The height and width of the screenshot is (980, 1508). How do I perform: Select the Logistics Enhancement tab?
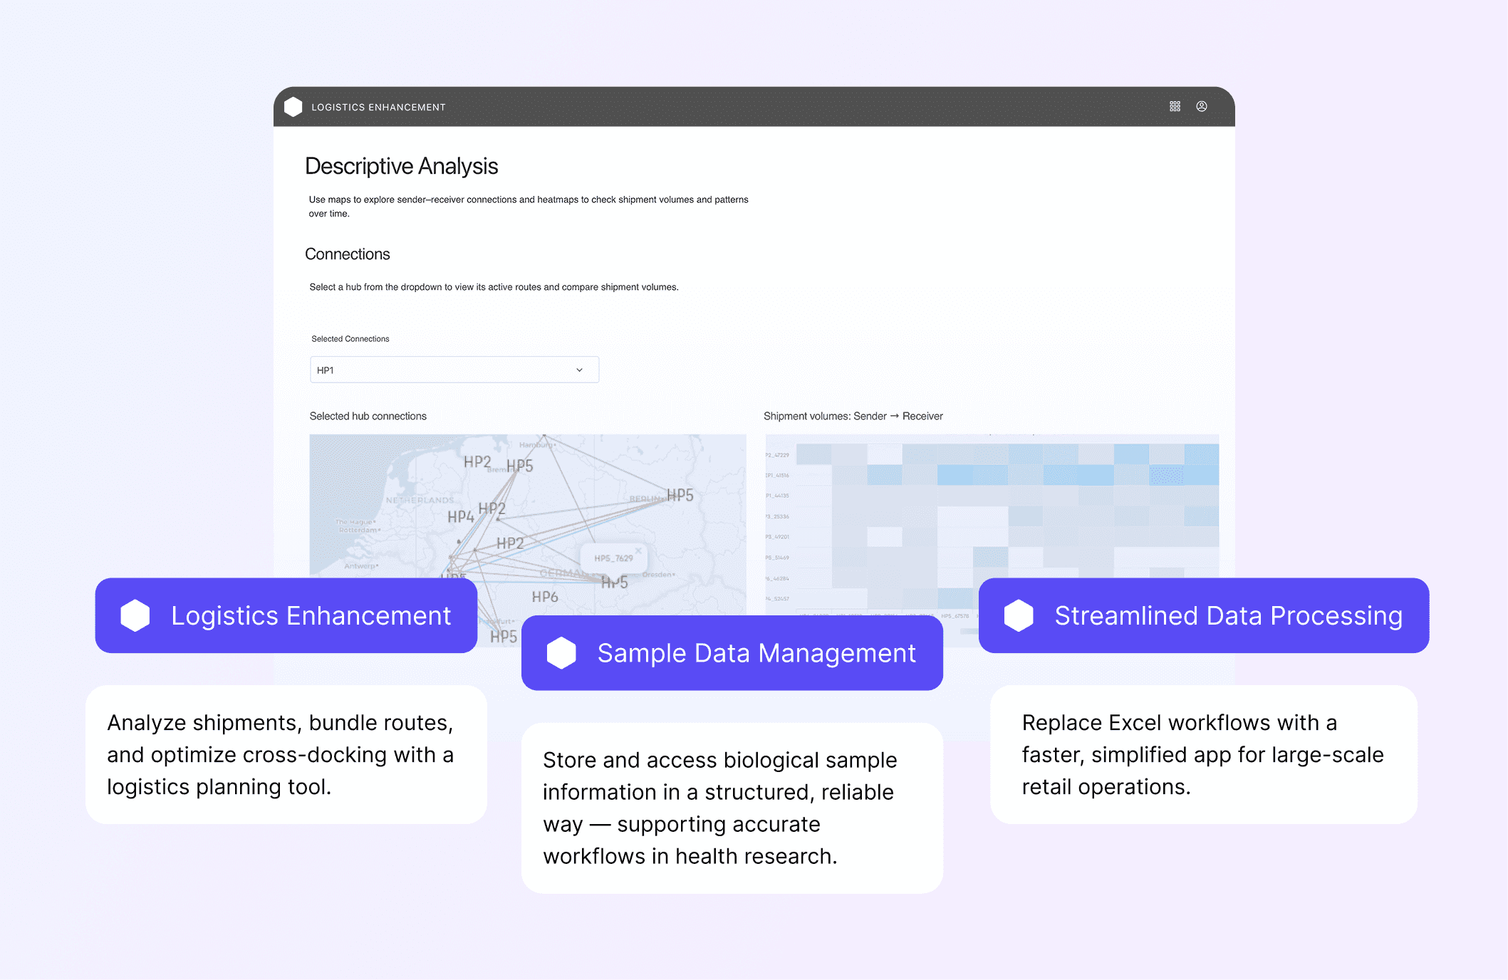311,615
